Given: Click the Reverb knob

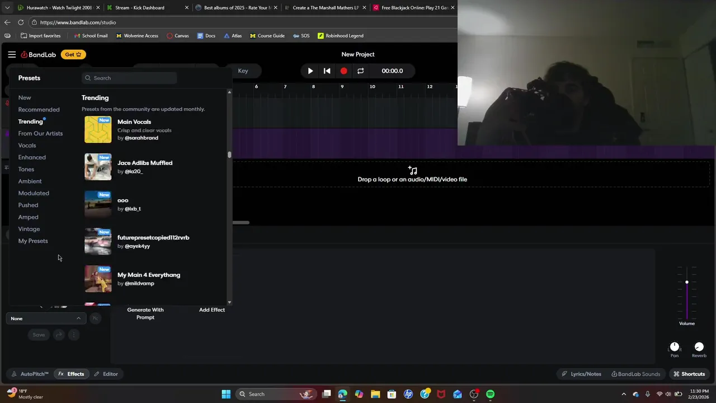Looking at the screenshot, I should (699, 346).
